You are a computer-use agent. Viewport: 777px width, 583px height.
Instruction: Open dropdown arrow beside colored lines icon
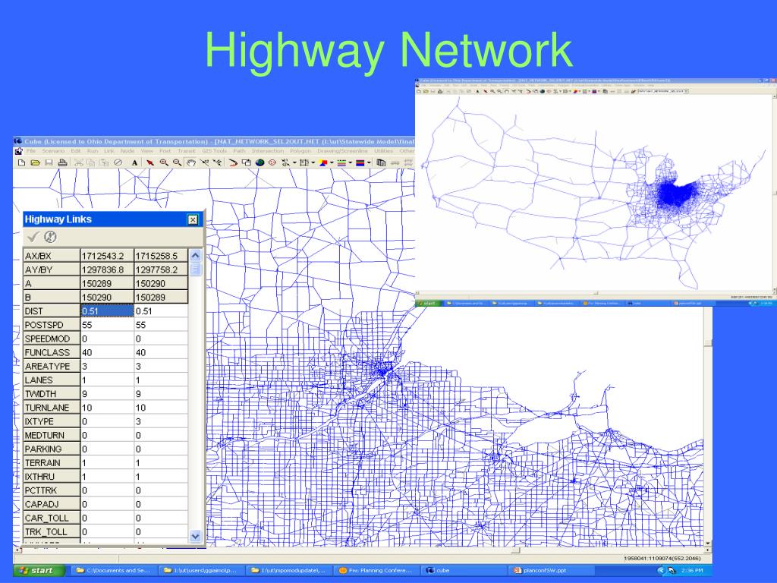(x=351, y=162)
